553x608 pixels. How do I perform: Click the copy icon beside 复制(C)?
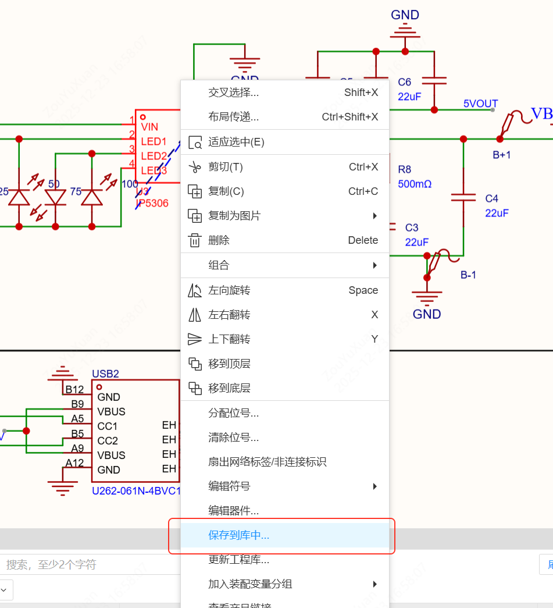[195, 191]
